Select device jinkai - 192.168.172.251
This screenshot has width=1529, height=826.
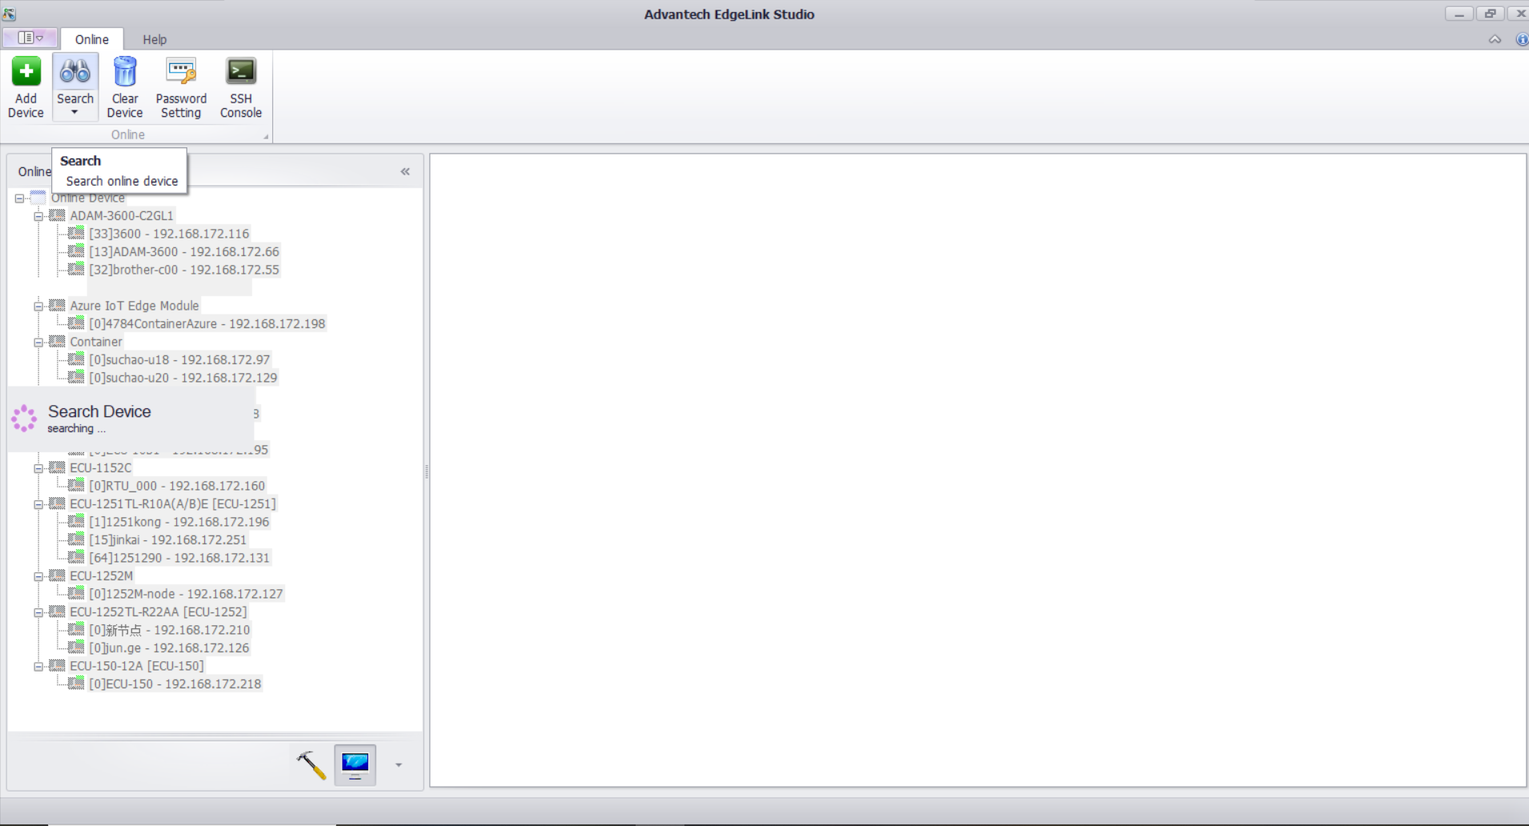click(x=167, y=540)
